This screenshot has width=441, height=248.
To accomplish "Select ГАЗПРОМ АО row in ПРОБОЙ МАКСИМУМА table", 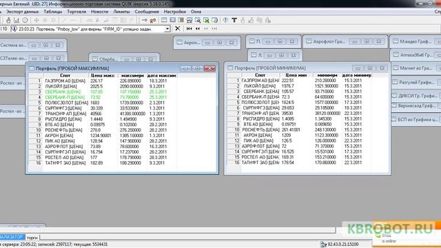I will [x=103, y=81].
